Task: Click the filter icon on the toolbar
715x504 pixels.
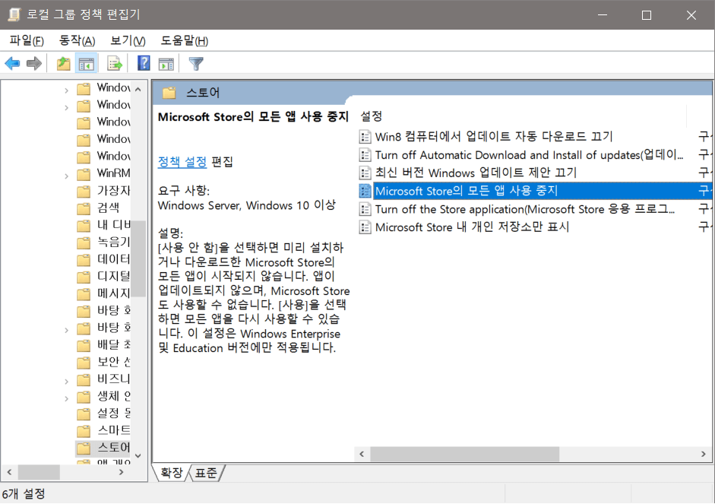Action: [195, 63]
